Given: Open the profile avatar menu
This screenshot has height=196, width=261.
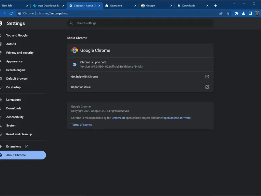Looking at the screenshot, I should (257, 13).
